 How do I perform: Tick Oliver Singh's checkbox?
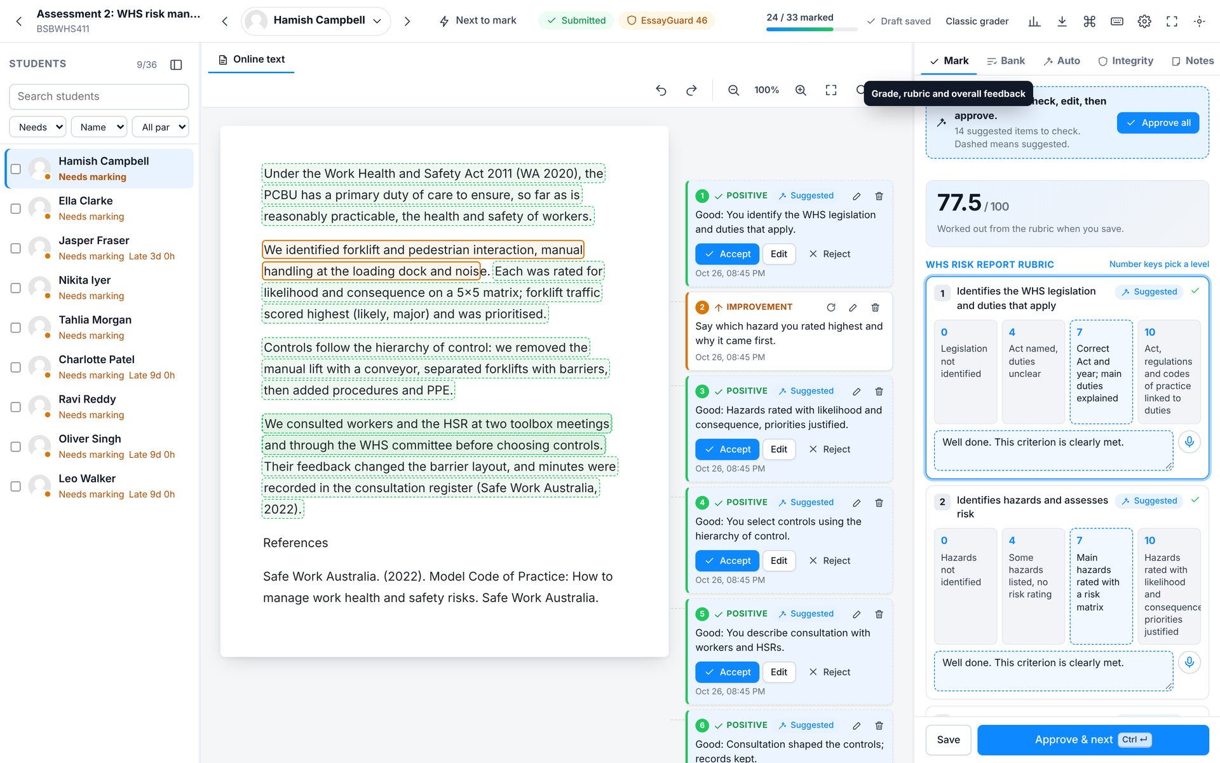pyautogui.click(x=16, y=446)
